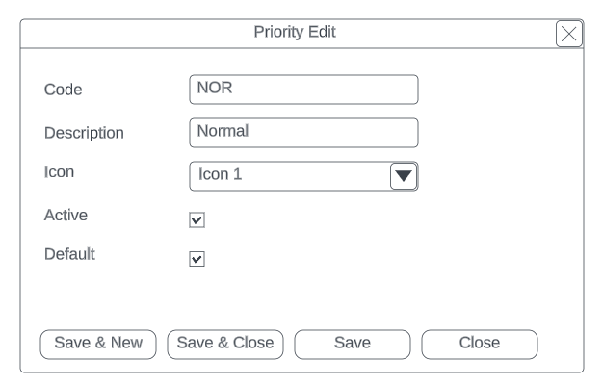This screenshot has height=385, width=603.
Task: Focus the Description field containing Normal
Action: pyautogui.click(x=303, y=132)
